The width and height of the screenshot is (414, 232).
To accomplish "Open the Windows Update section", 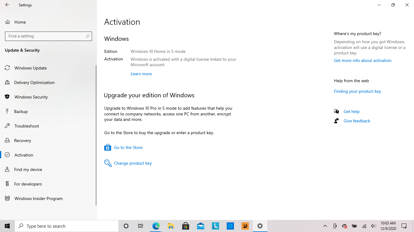I will 48,68.
